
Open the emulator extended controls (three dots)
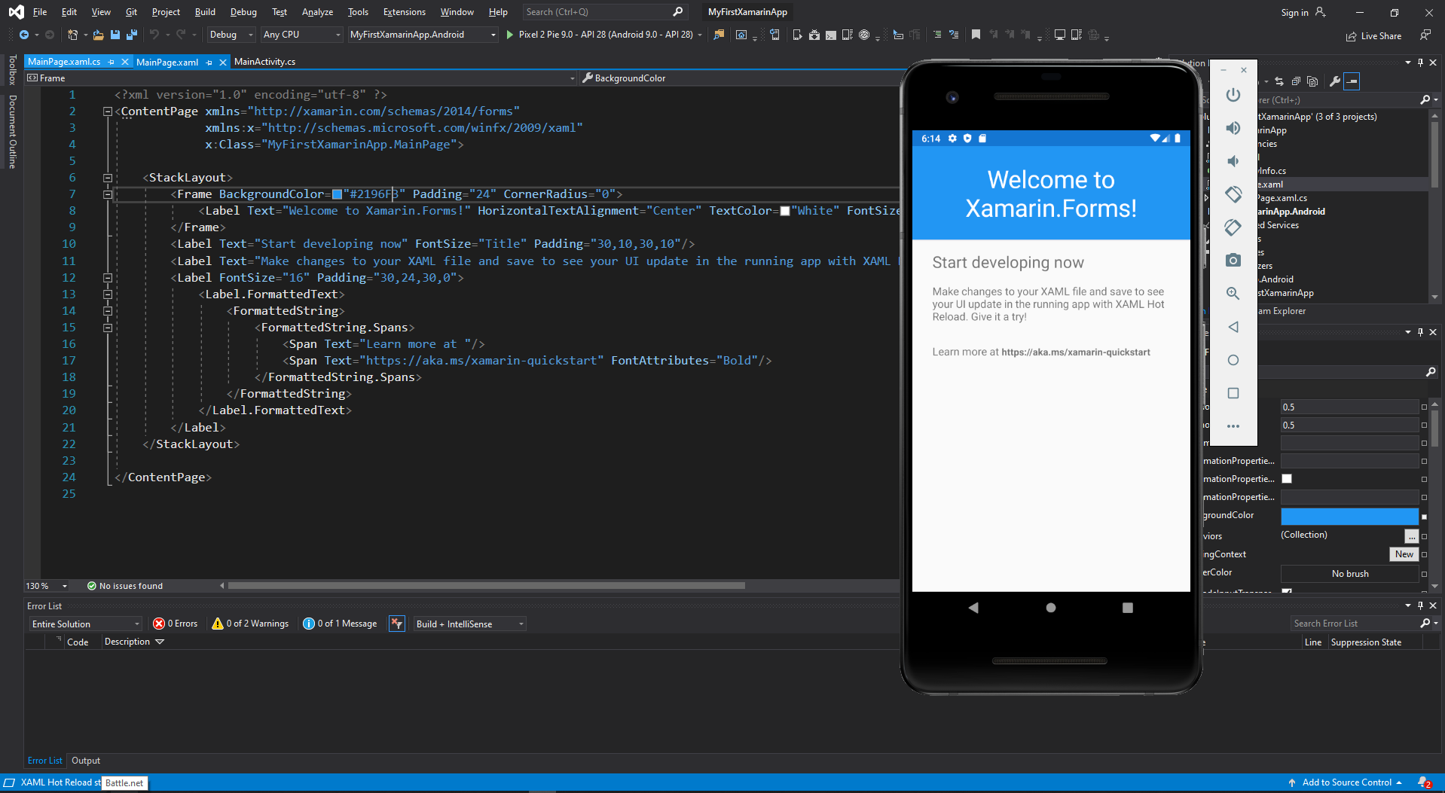point(1233,426)
